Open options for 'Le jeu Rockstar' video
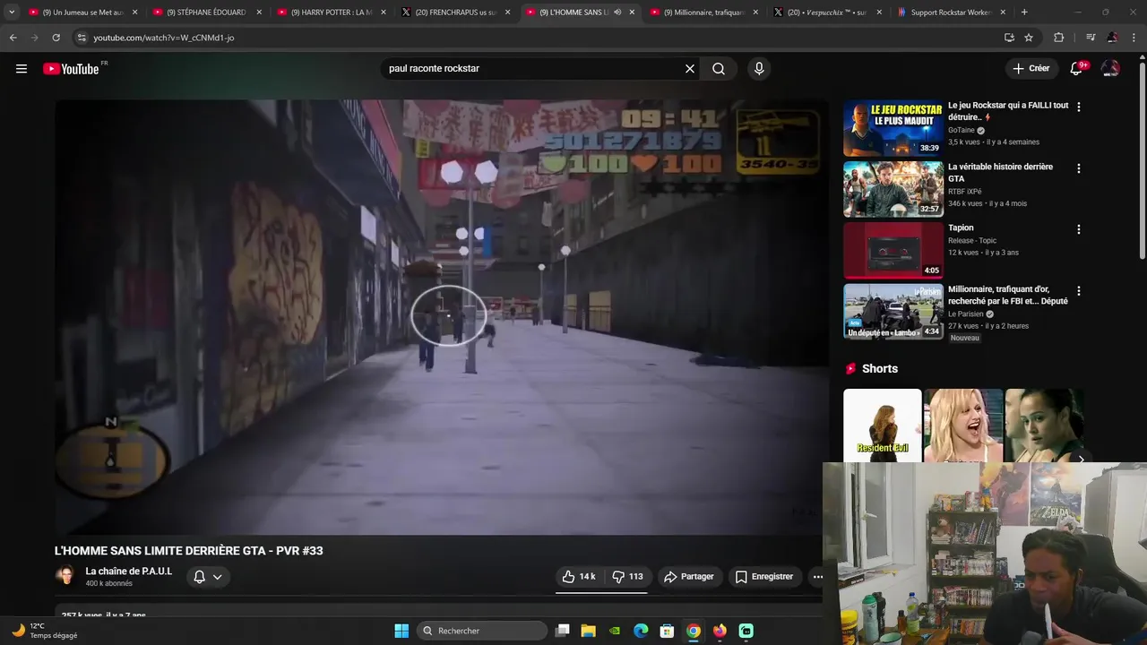Image resolution: width=1147 pixels, height=645 pixels. tap(1078, 107)
